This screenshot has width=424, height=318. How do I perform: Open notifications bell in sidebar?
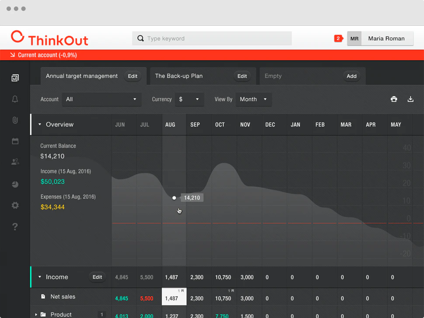pos(15,99)
